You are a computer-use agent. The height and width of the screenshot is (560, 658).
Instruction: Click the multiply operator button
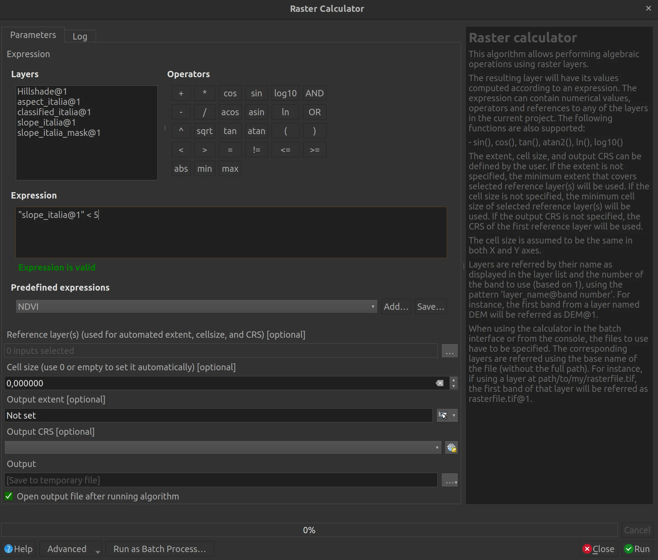pyautogui.click(x=205, y=93)
